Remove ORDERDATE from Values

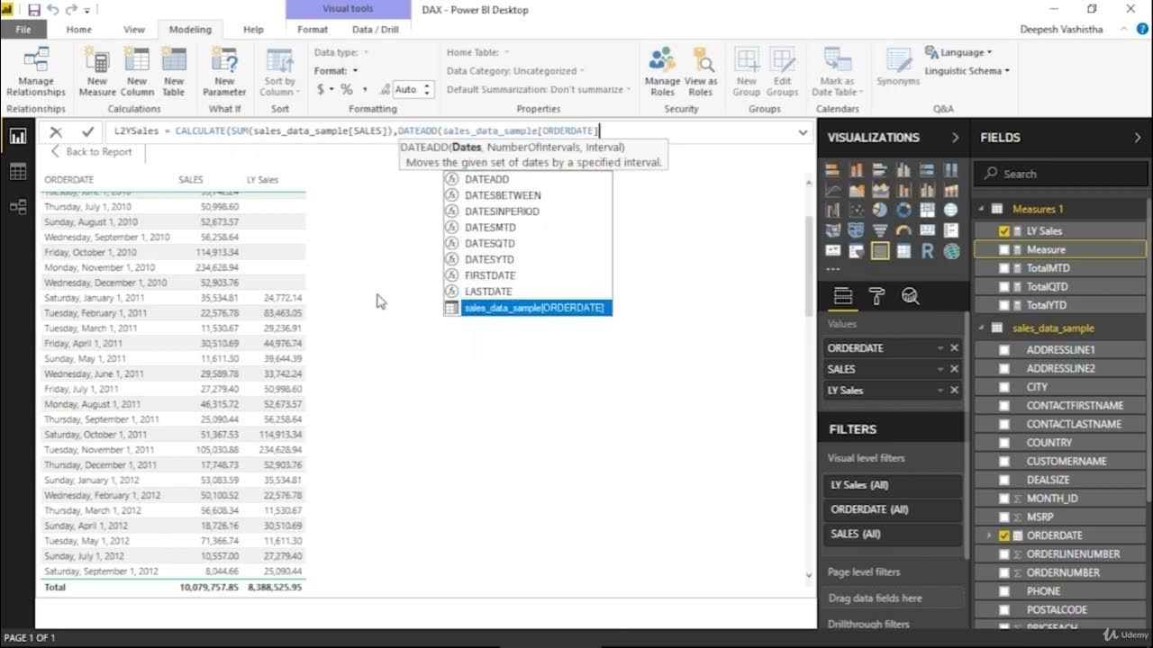955,348
